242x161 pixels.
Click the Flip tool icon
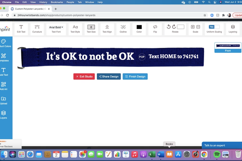(x=155, y=27)
